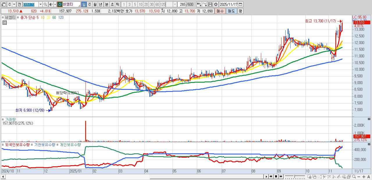Viewport: 372px width, 180px height.
Task: Click the 신 badge before stock name
Action: (x=59, y=4)
